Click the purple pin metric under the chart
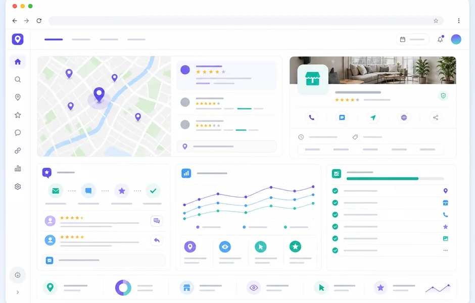Viewport: 475px width, 303px height. pyautogui.click(x=190, y=247)
